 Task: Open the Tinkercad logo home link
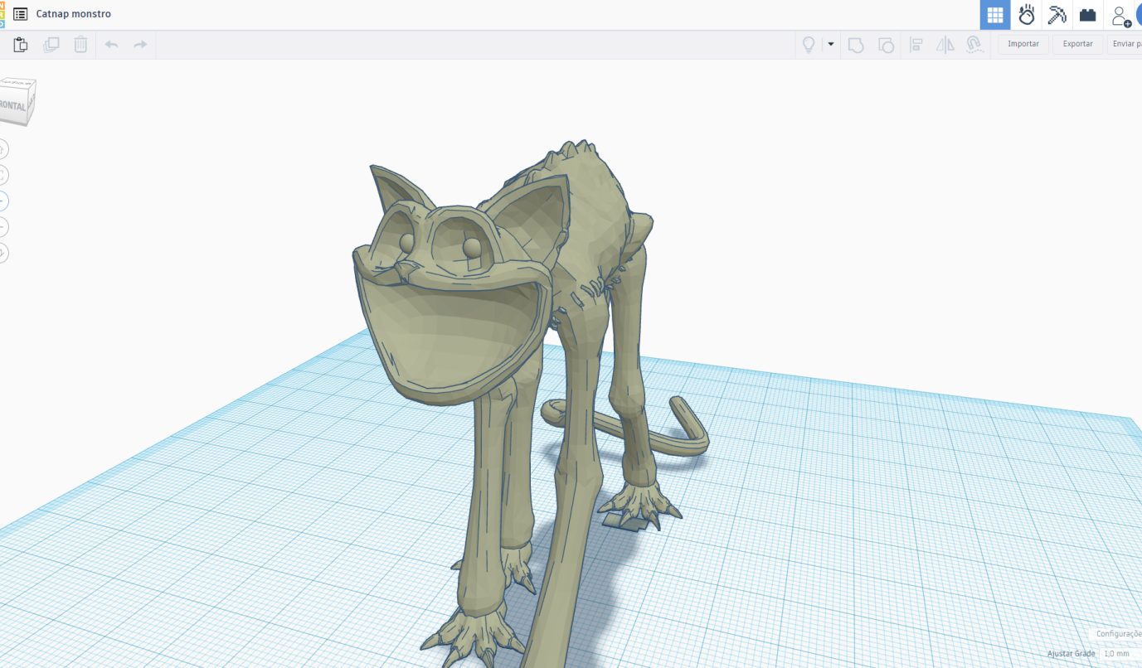coord(2,14)
